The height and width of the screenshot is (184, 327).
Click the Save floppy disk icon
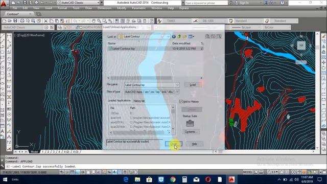(x=15, y=21)
